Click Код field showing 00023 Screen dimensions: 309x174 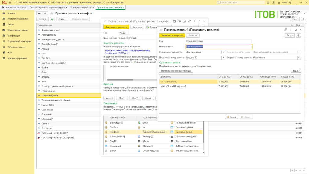point(123,33)
